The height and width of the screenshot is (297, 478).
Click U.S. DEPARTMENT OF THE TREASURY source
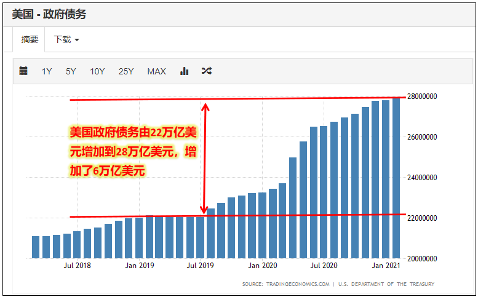[386, 284]
